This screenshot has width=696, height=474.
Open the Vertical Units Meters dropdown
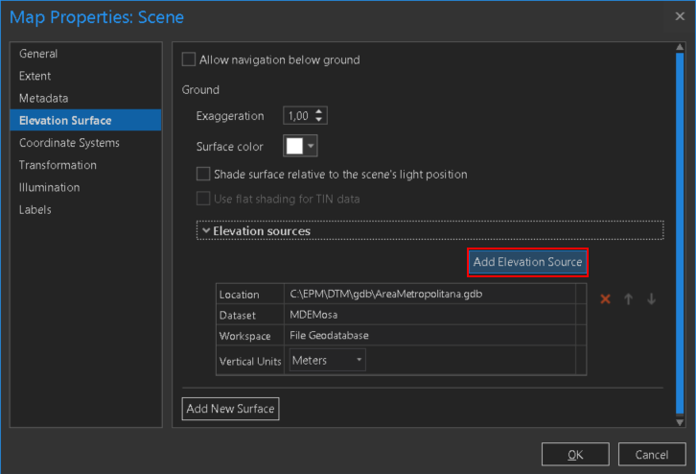click(328, 360)
